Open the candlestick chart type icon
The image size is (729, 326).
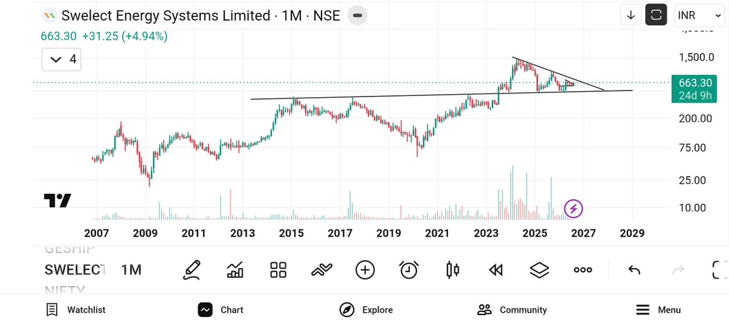tap(452, 270)
